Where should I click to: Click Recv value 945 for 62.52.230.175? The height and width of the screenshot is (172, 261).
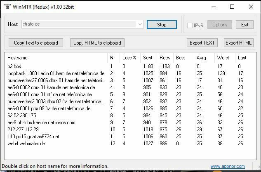(x=163, y=115)
